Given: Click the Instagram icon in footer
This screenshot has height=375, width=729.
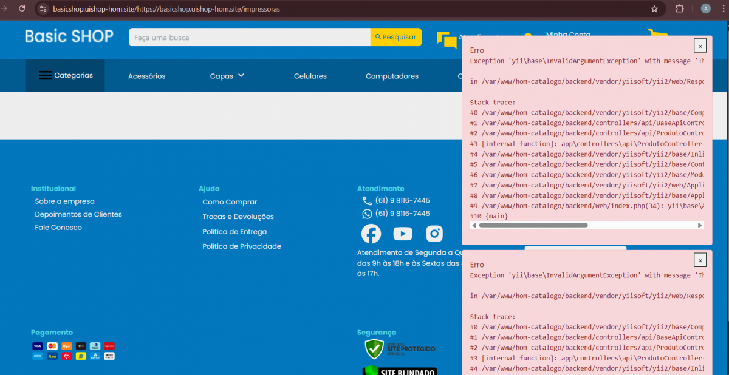Looking at the screenshot, I should click(x=434, y=234).
